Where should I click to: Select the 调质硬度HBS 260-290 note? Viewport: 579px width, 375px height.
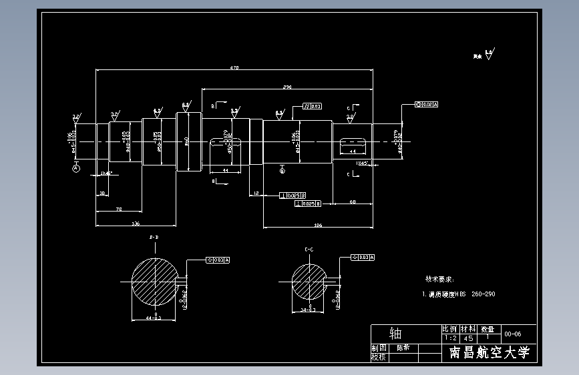pyautogui.click(x=459, y=294)
